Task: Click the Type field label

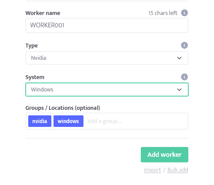Action: click(x=32, y=46)
